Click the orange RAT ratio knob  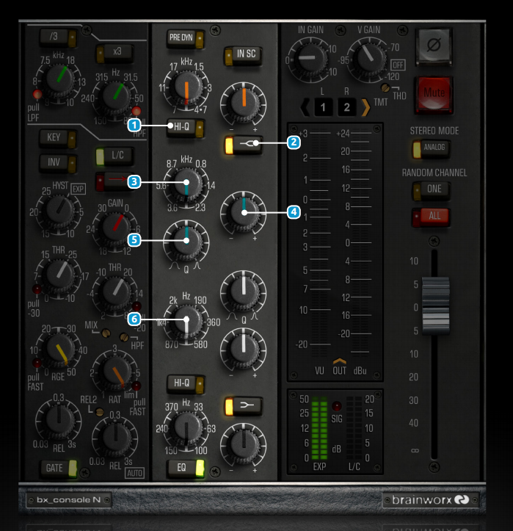[x=116, y=372]
